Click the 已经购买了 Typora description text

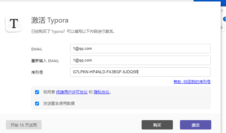coord(73,31)
